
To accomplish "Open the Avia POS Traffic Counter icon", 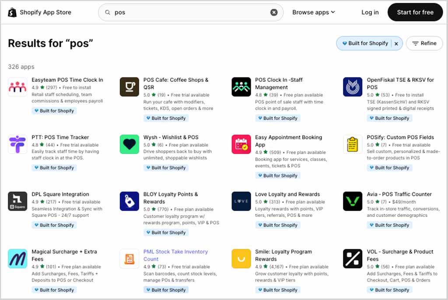I will [353, 201].
